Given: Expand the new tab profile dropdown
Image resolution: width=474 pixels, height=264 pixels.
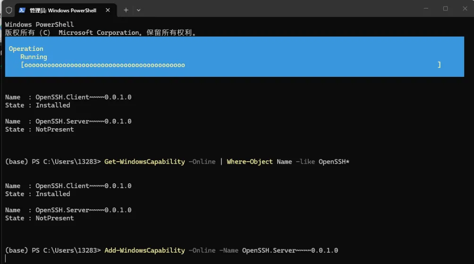Looking at the screenshot, I should coord(138,10).
